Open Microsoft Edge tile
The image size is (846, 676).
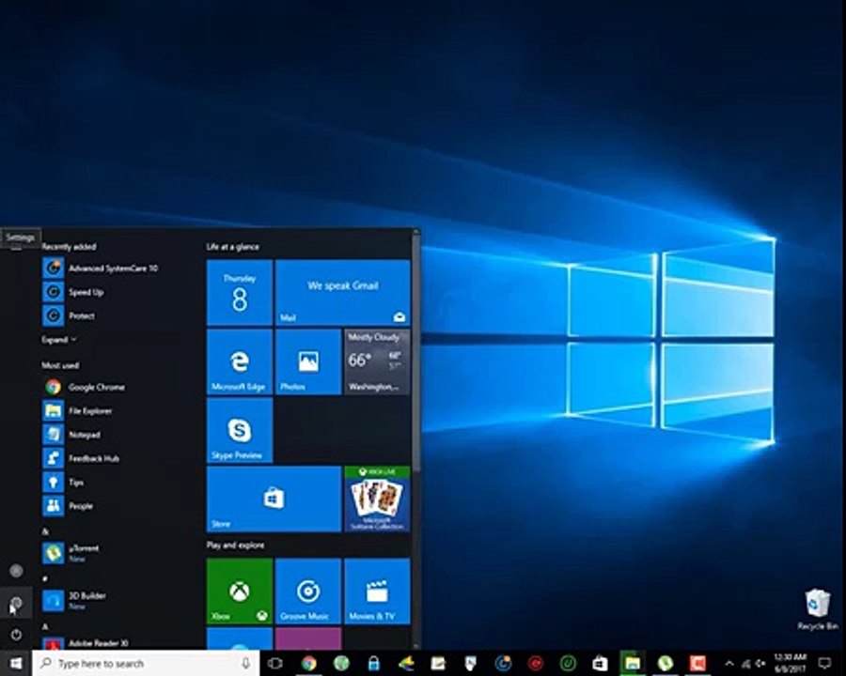pyautogui.click(x=240, y=361)
